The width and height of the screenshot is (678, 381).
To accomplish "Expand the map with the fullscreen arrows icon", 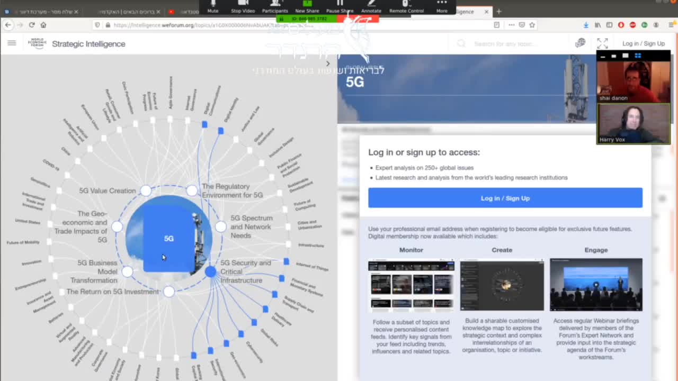I will click(x=602, y=43).
